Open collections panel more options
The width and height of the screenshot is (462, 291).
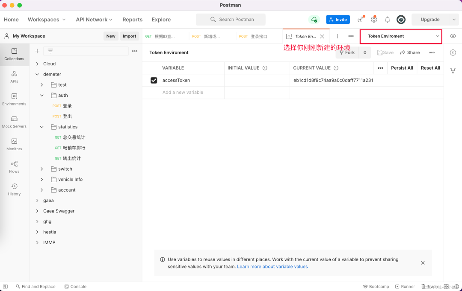tap(135, 51)
